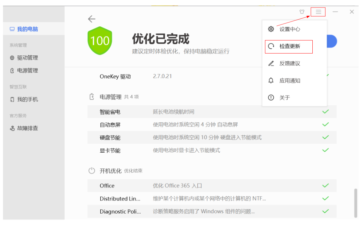Viewport: 364px width, 227px height.
Task: Click the green 100 score shield
Action: (x=100, y=40)
